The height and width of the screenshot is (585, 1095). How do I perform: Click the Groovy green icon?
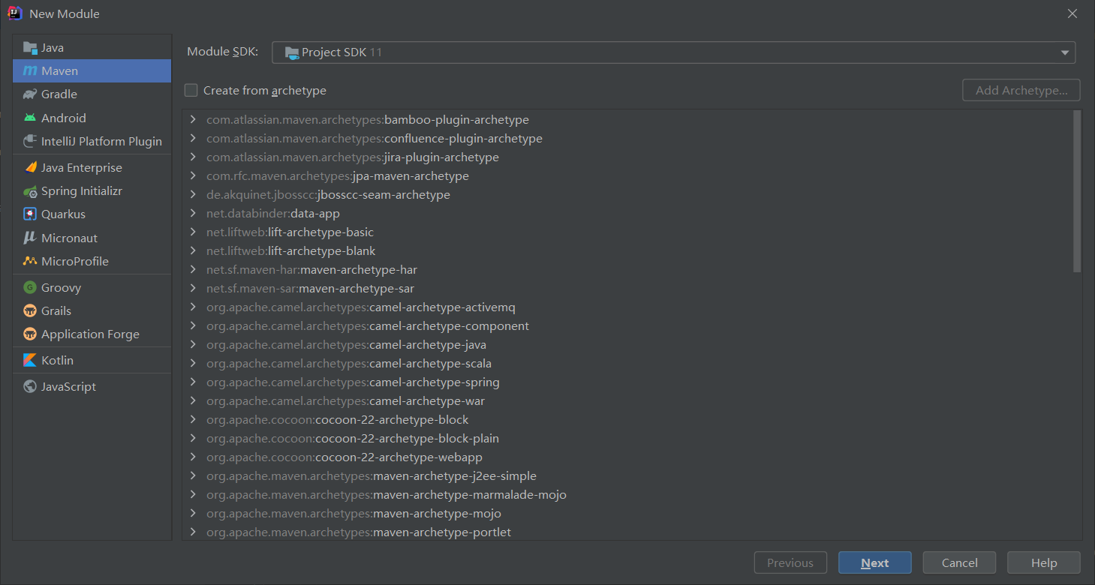(x=30, y=287)
